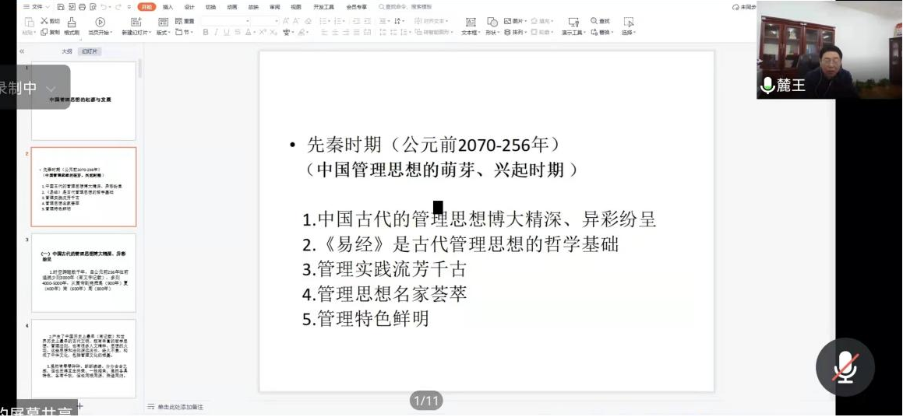
Task: Click the decrease font size icon
Action: pos(297,21)
